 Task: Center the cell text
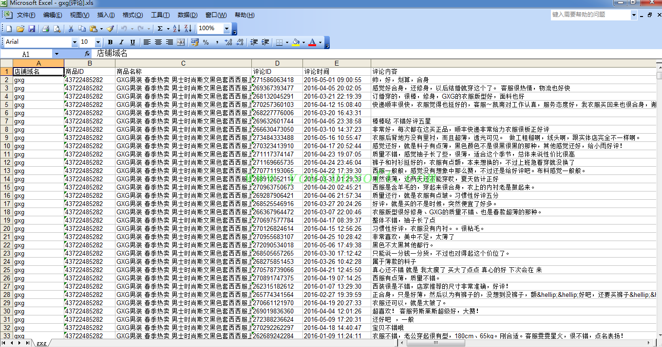pos(158,42)
